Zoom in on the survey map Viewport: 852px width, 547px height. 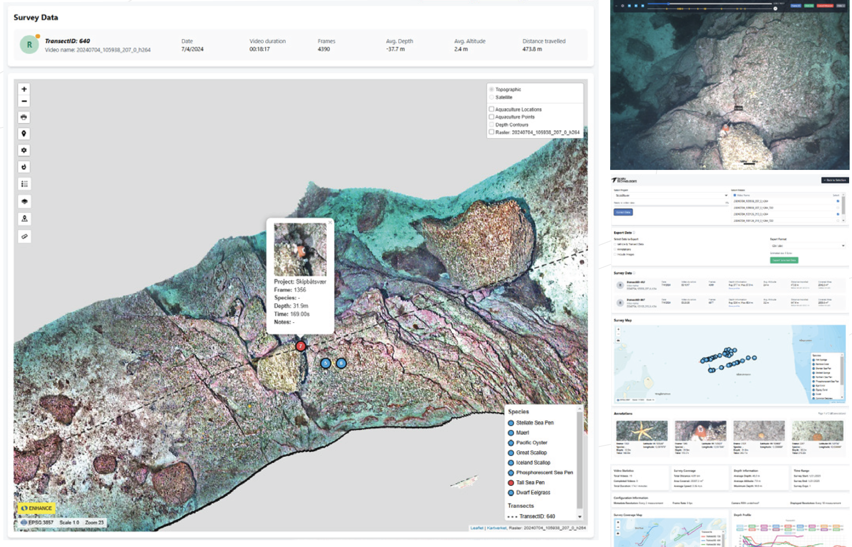pyautogui.click(x=24, y=89)
